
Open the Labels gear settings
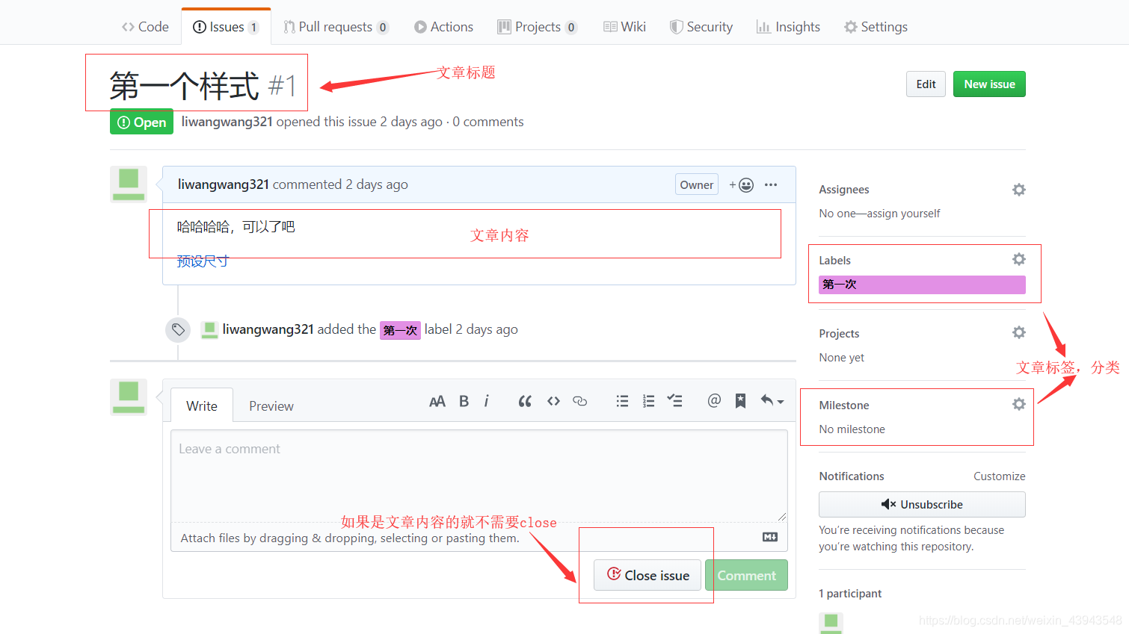point(1019,259)
